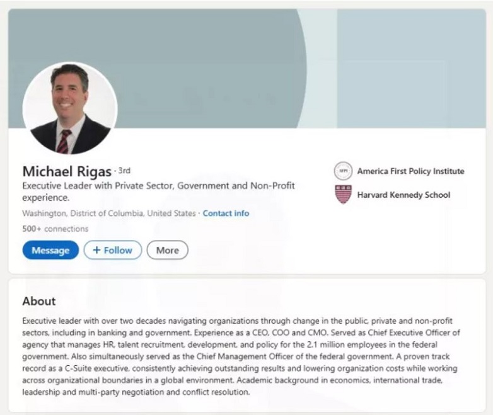Image resolution: width=493 pixels, height=415 pixels.
Task: Click the 3rd degree connection badge
Action: click(124, 170)
